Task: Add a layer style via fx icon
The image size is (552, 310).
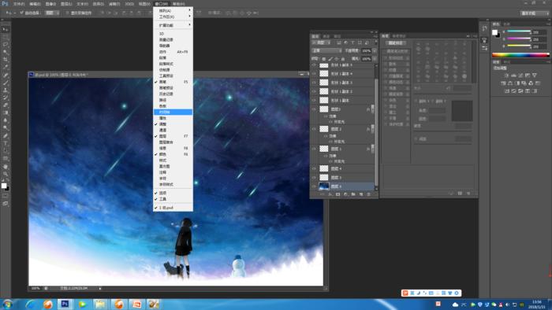Action: (330, 194)
